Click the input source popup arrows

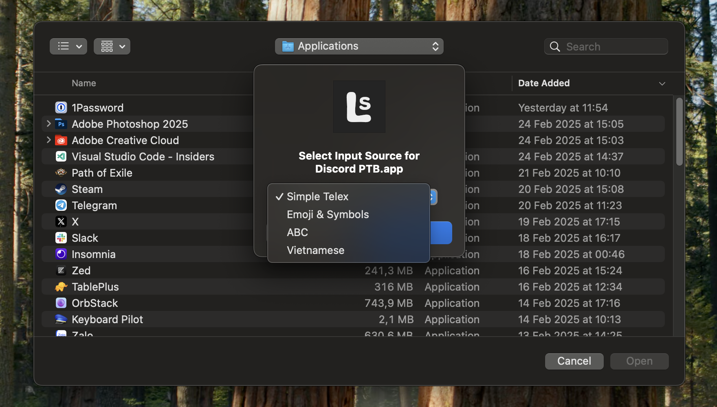[433, 197]
